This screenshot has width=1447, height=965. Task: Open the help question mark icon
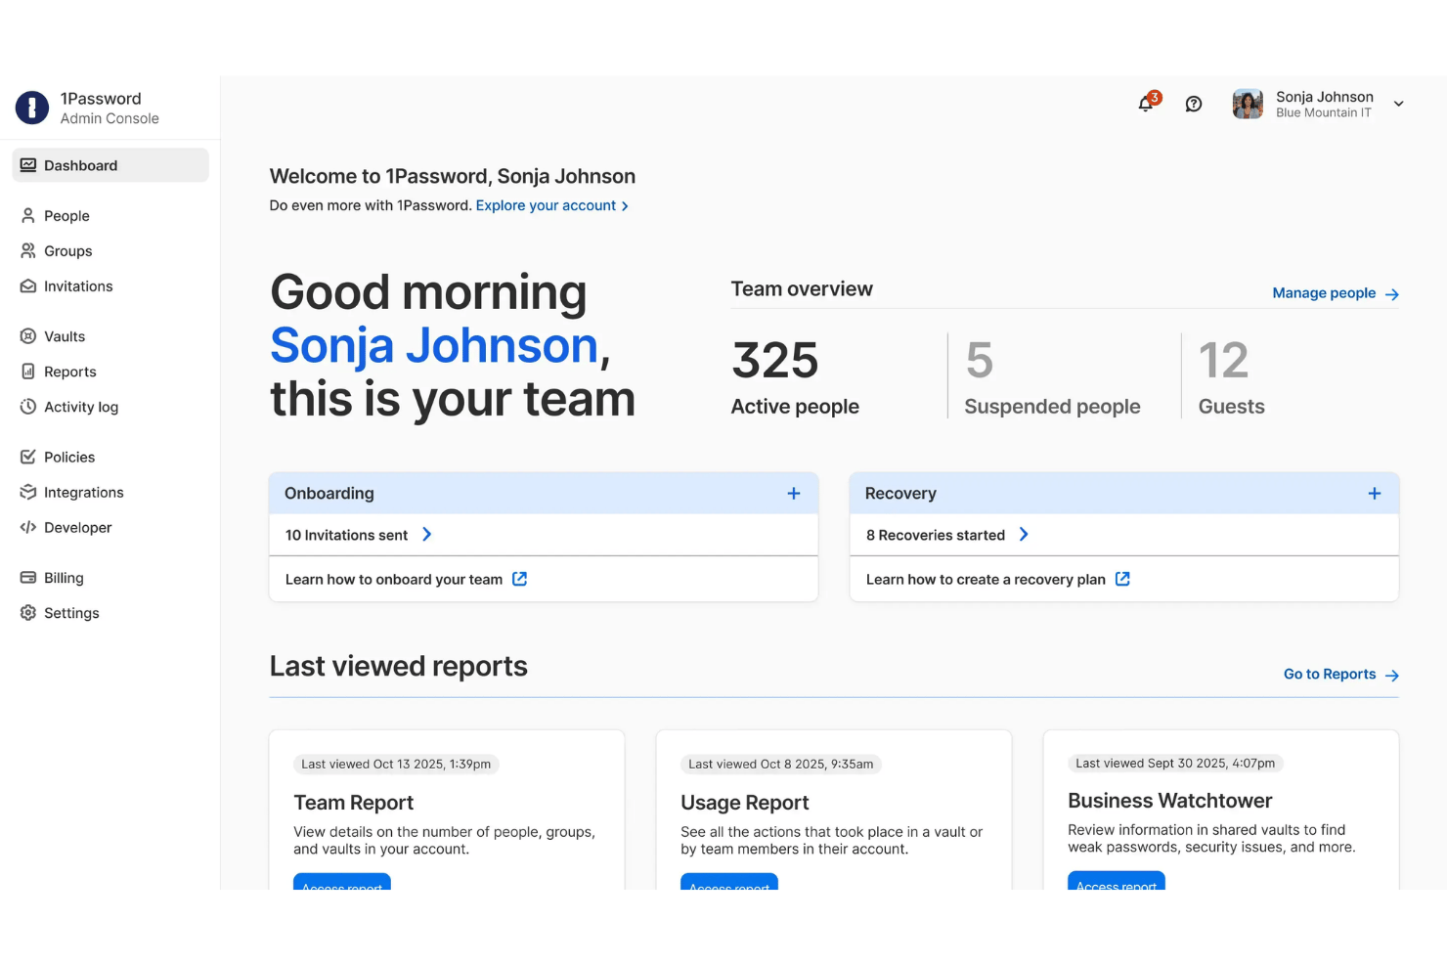coord(1194,104)
